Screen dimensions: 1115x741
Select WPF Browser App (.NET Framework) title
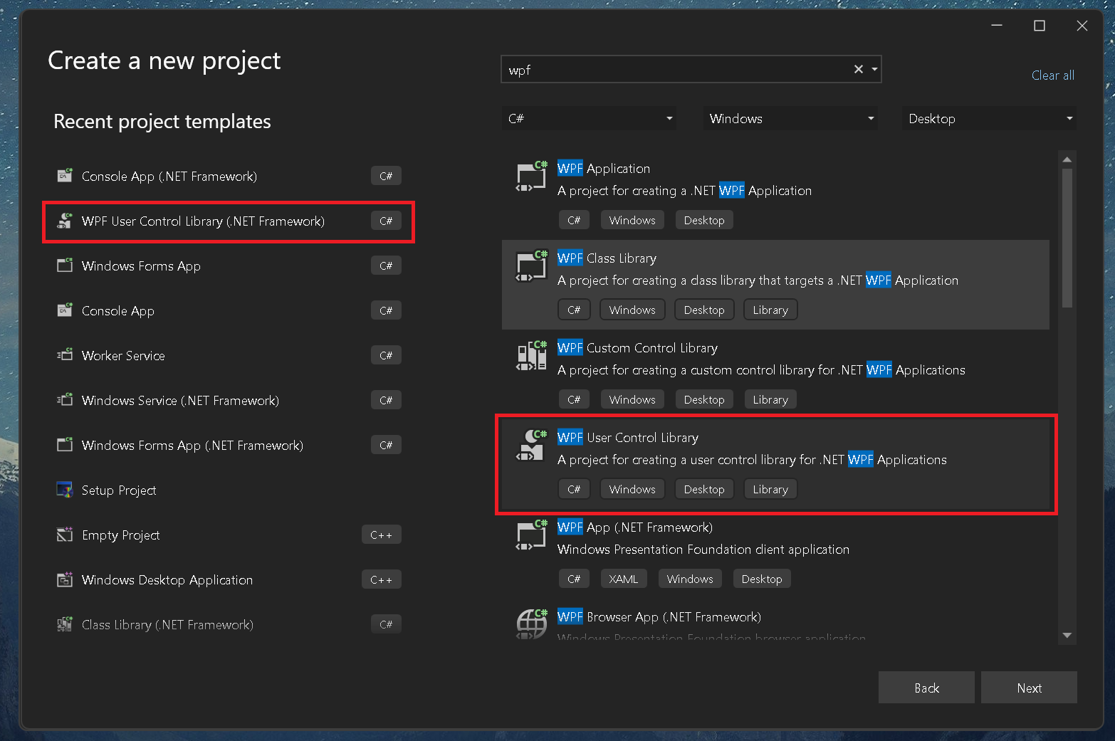coord(659,617)
